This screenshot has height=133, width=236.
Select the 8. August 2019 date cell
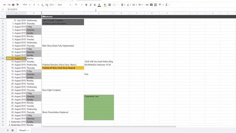pyautogui.click(x=16, y=46)
